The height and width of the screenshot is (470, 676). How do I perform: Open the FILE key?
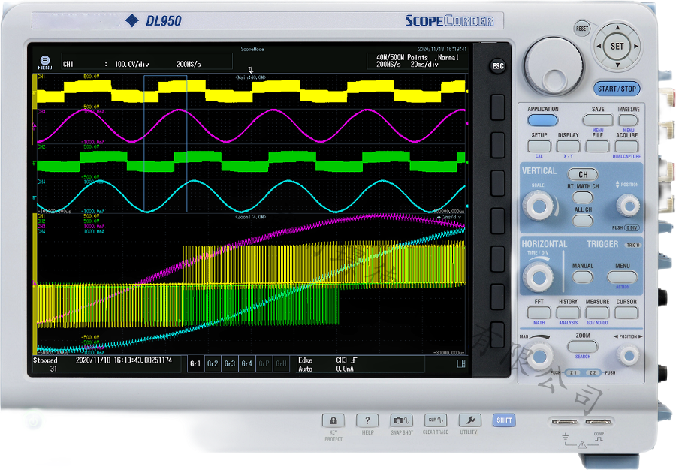[598, 146]
